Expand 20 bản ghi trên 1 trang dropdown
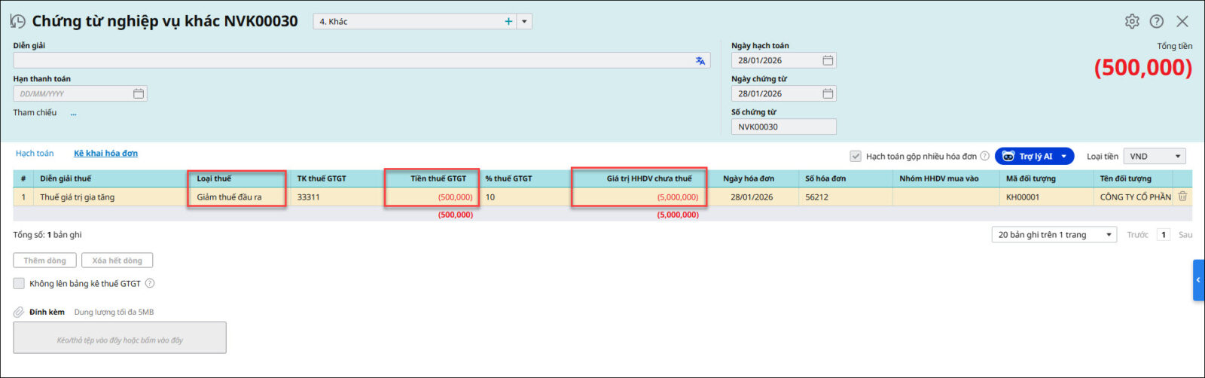 click(1109, 235)
